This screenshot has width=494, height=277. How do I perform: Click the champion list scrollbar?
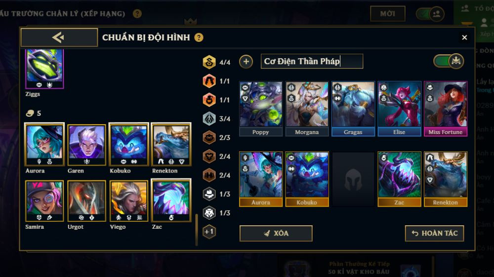coord(197,230)
